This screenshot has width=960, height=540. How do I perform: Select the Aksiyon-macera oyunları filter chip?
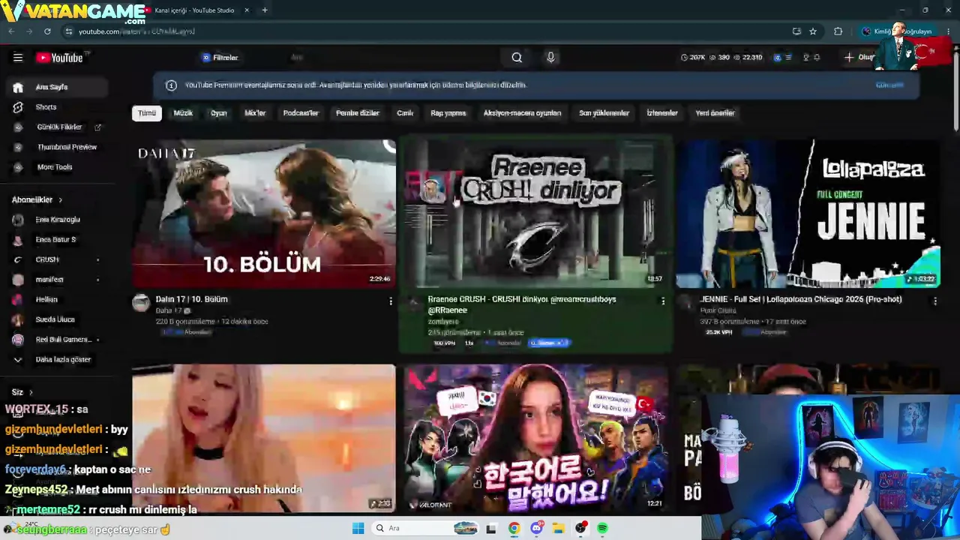522,113
